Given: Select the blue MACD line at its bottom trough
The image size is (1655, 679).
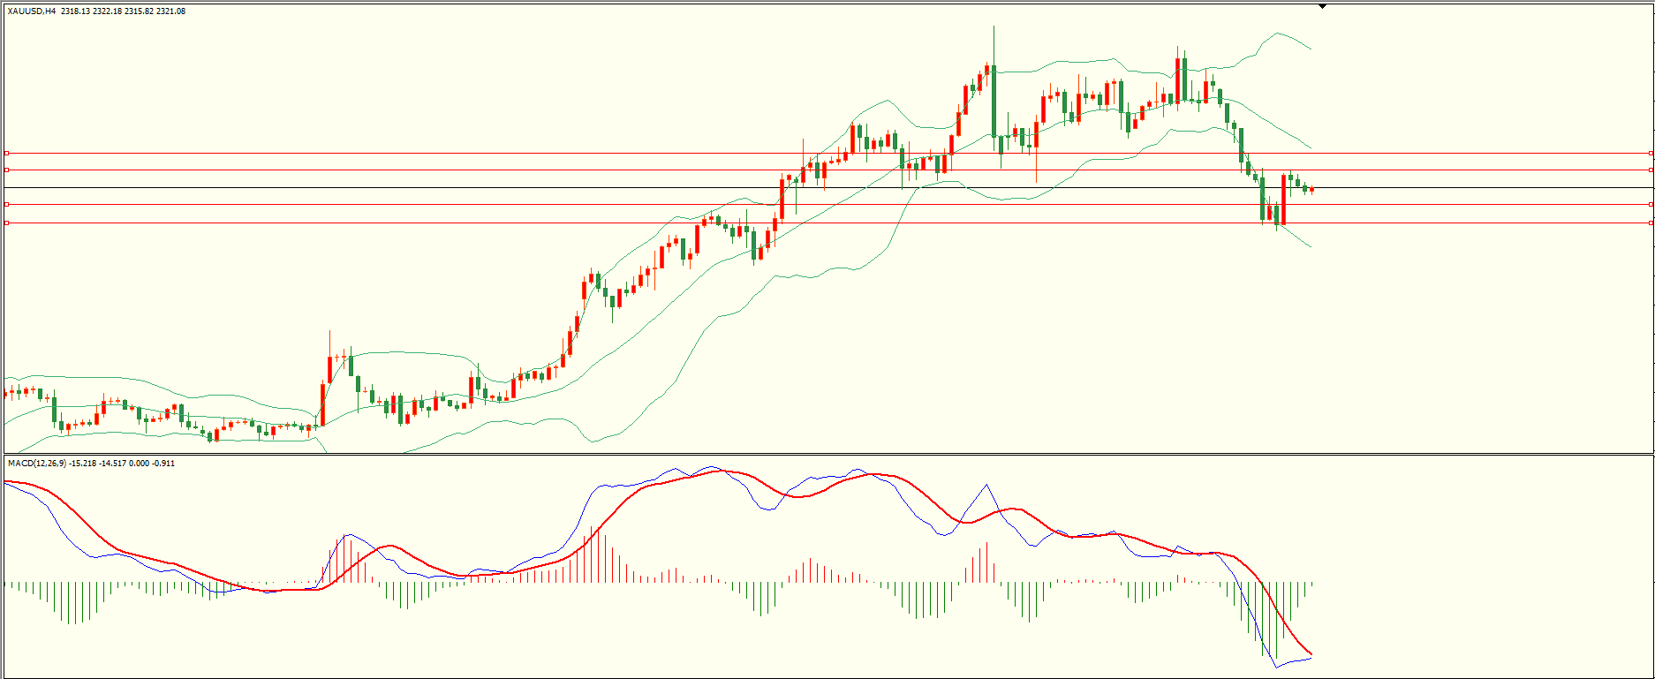Looking at the screenshot, I should click(x=1275, y=665).
